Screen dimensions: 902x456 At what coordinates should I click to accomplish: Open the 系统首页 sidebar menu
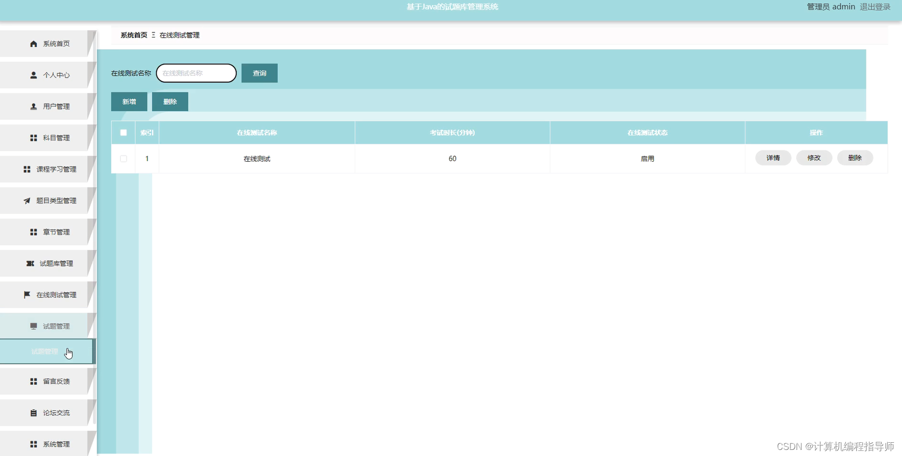coord(48,44)
